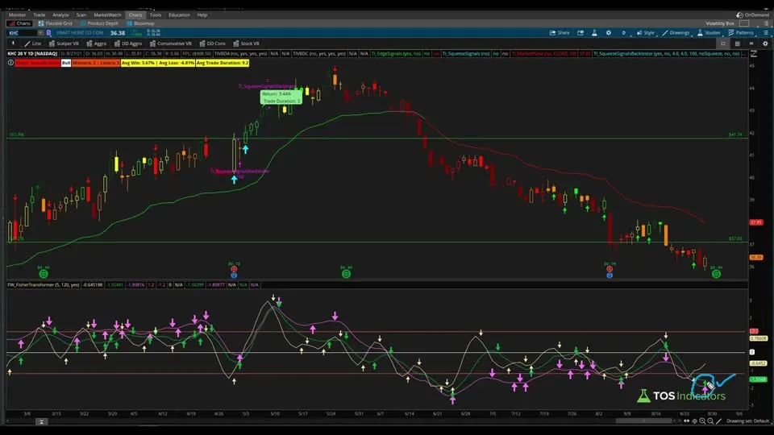Open the Studies dropdown menu
This screenshot has width=774, height=435.
pos(709,32)
